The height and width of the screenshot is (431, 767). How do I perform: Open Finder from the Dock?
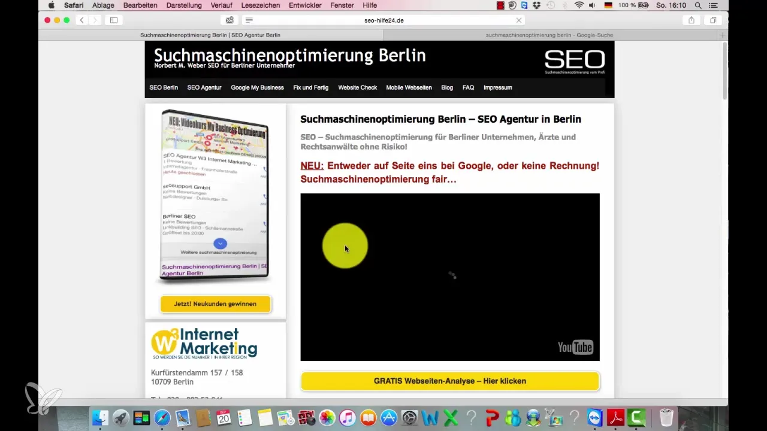[x=101, y=417]
